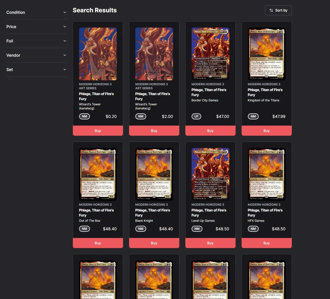This screenshot has width=330, height=299.
Task: Click the $47.99 price
Action: (x=279, y=116)
